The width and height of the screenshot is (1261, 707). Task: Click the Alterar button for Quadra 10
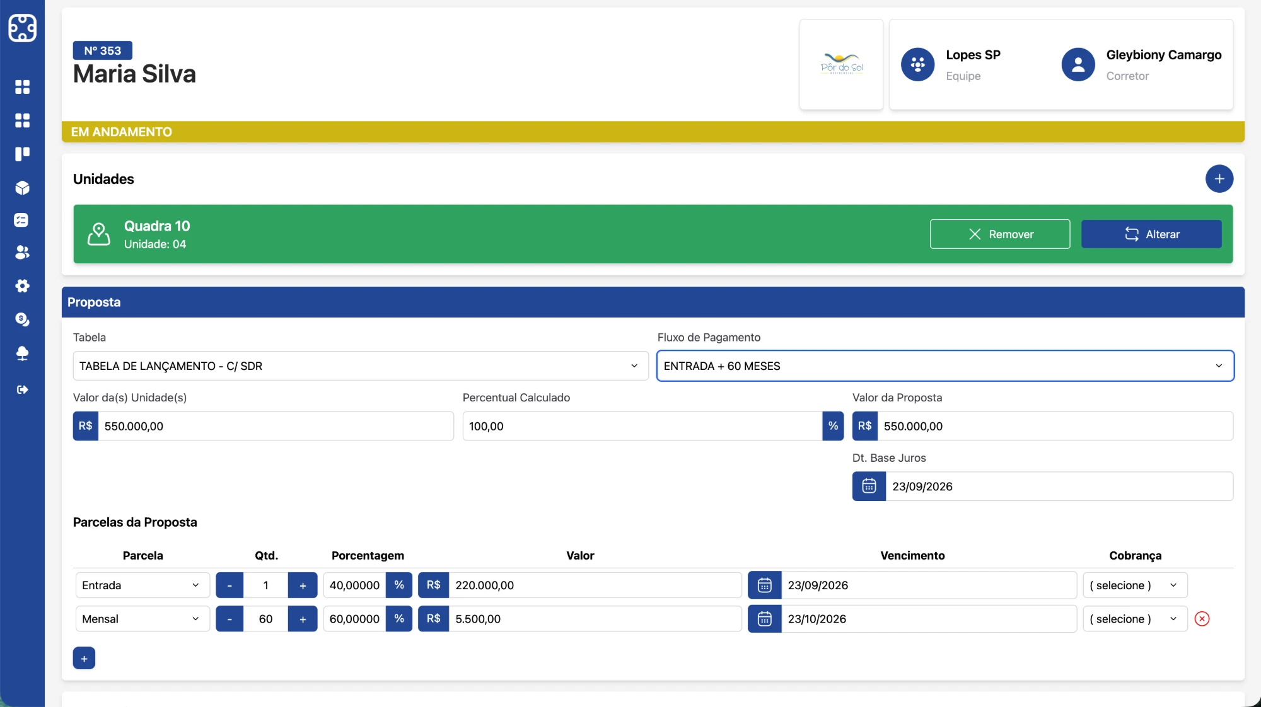click(1151, 234)
